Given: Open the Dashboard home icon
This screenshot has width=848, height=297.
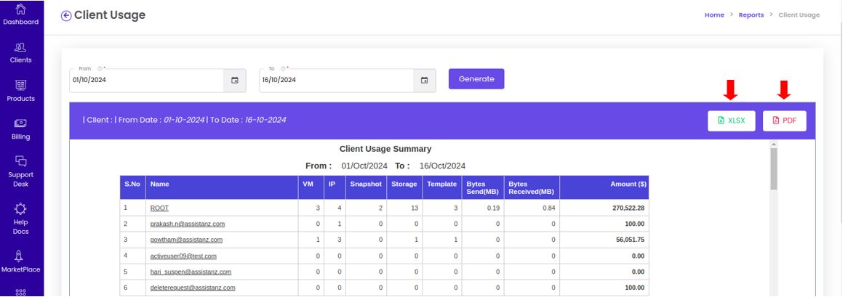Looking at the screenshot, I should click(20, 9).
